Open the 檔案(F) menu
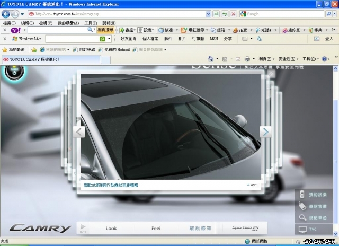Screen dimensions: 339x246 coord(10,23)
